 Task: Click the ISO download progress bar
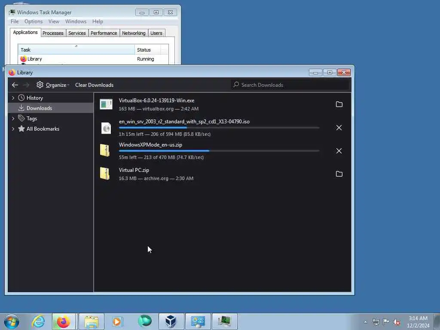click(x=219, y=128)
